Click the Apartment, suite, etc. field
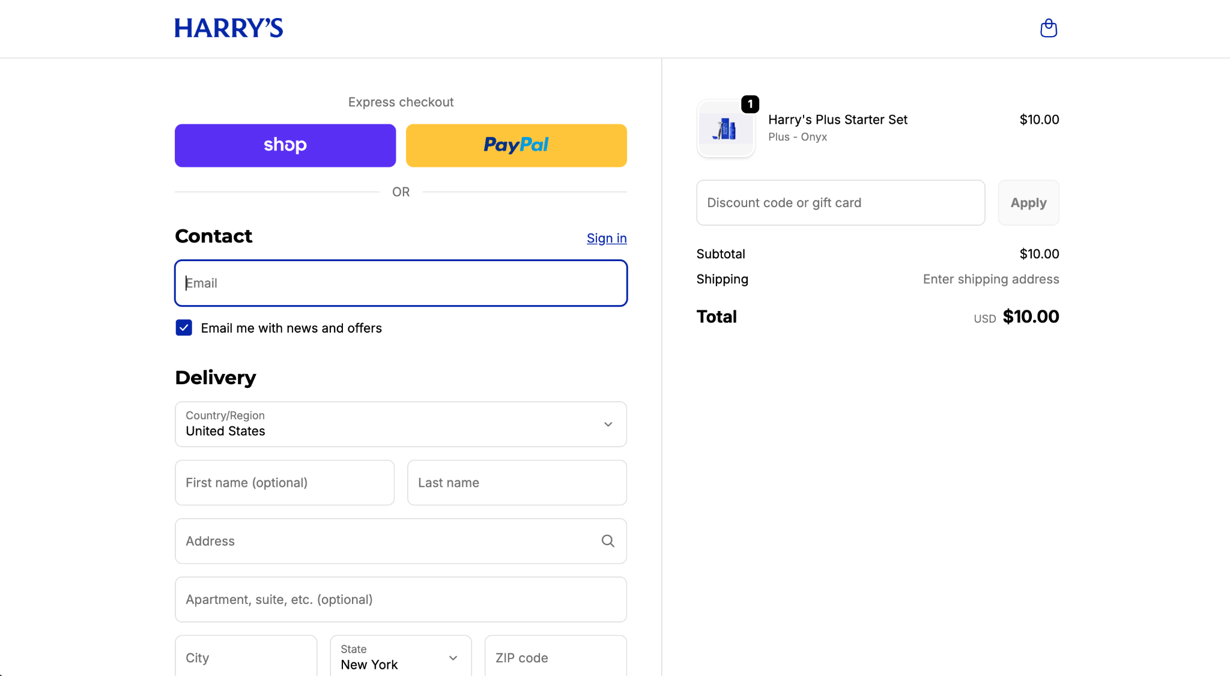 401,600
